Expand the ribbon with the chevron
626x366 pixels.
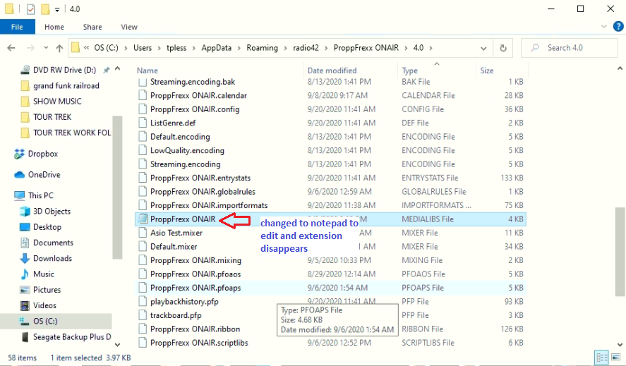coord(603,27)
